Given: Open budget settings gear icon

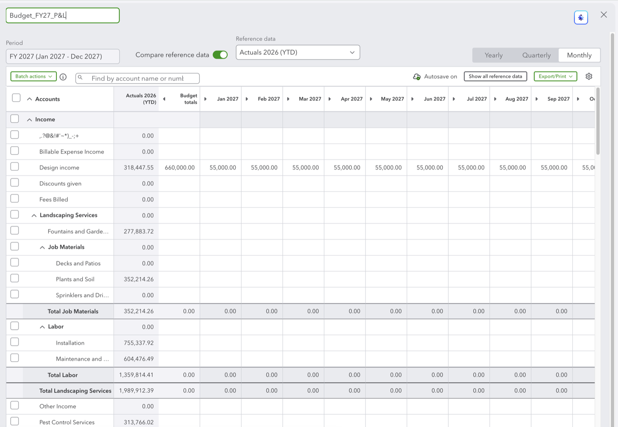Looking at the screenshot, I should [x=589, y=76].
